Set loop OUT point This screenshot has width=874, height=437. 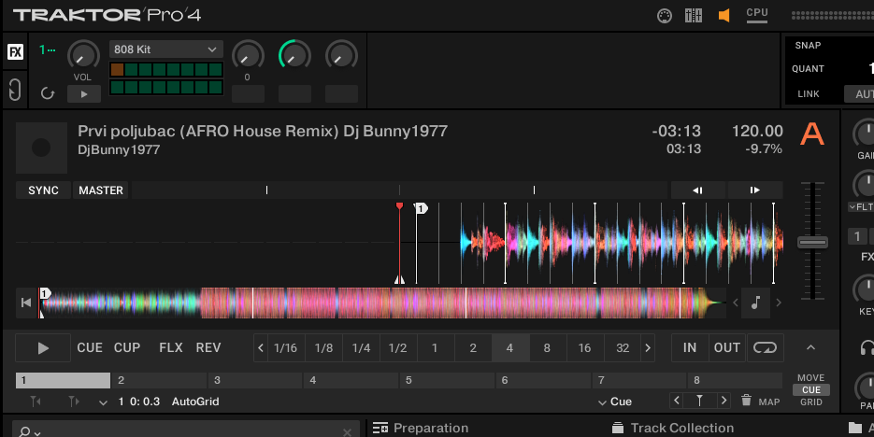point(727,348)
